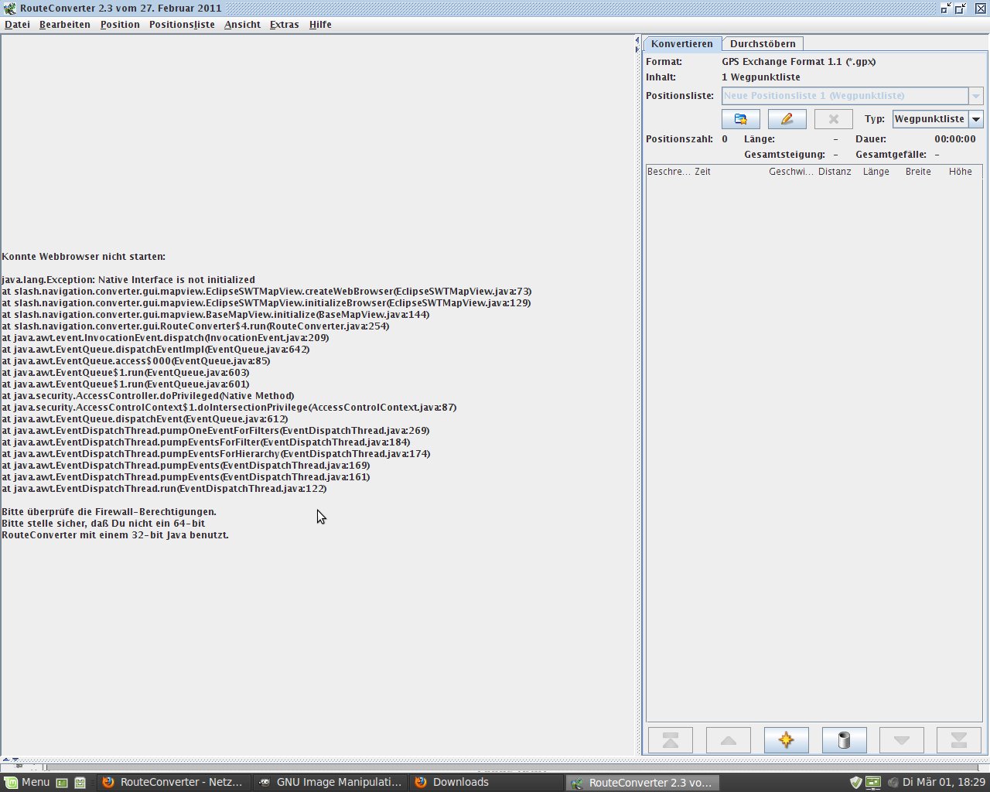The height and width of the screenshot is (792, 990).
Task: Open the Extras menu
Action: [x=284, y=25]
